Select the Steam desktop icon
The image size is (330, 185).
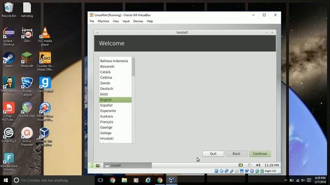point(9,60)
